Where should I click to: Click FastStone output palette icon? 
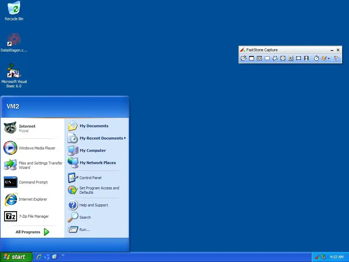324,58
